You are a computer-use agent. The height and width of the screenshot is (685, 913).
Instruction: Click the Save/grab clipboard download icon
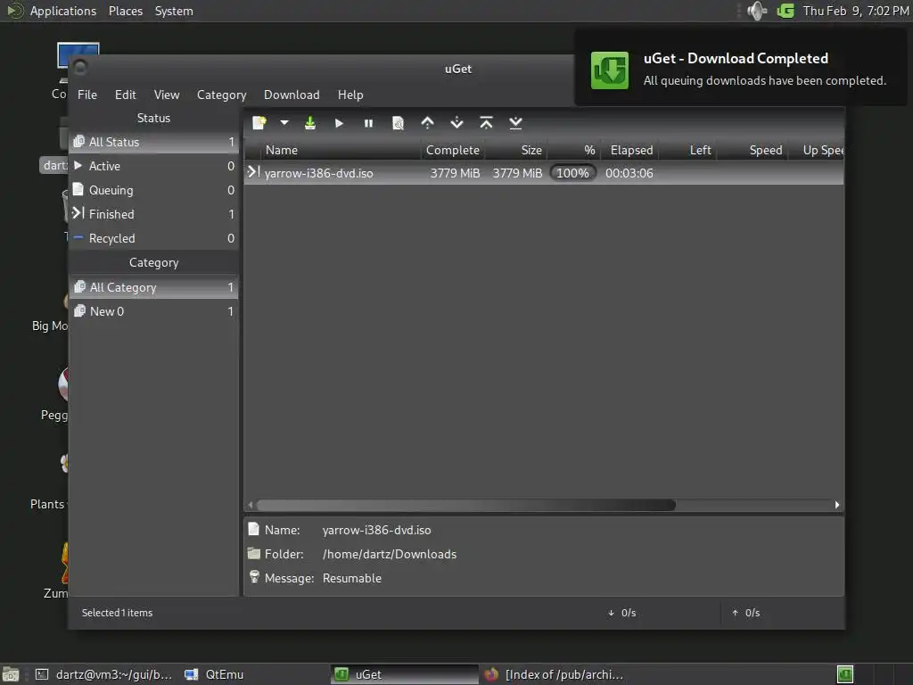coord(309,123)
